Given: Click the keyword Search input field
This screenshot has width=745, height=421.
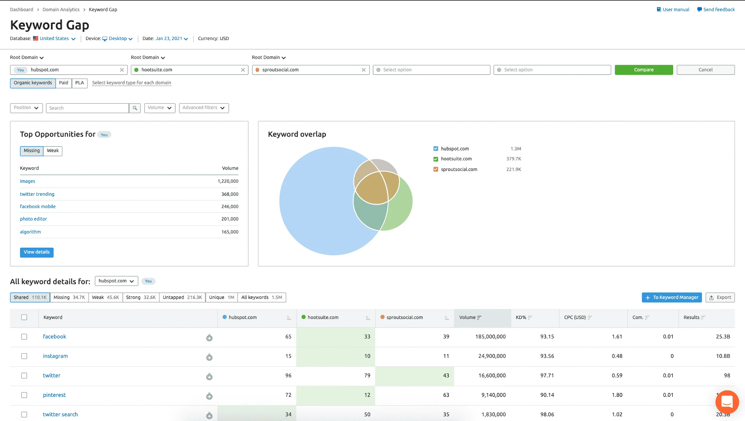Looking at the screenshot, I should point(87,108).
